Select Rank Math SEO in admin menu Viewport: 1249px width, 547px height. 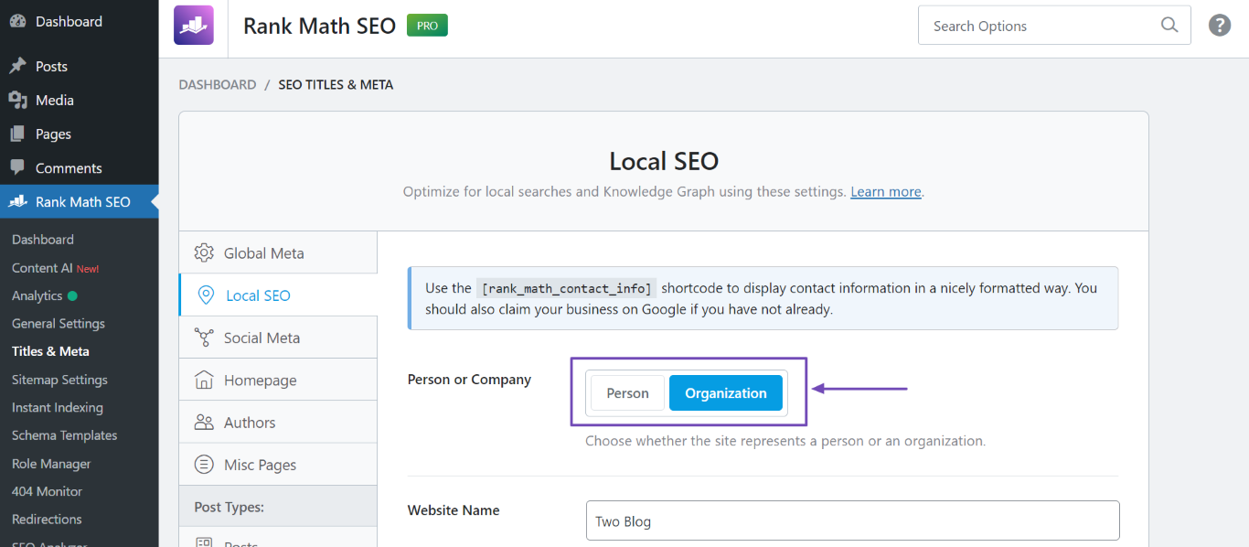[79, 201]
